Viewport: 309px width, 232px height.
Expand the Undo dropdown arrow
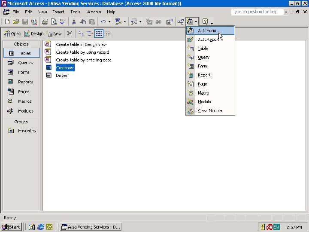109,22
